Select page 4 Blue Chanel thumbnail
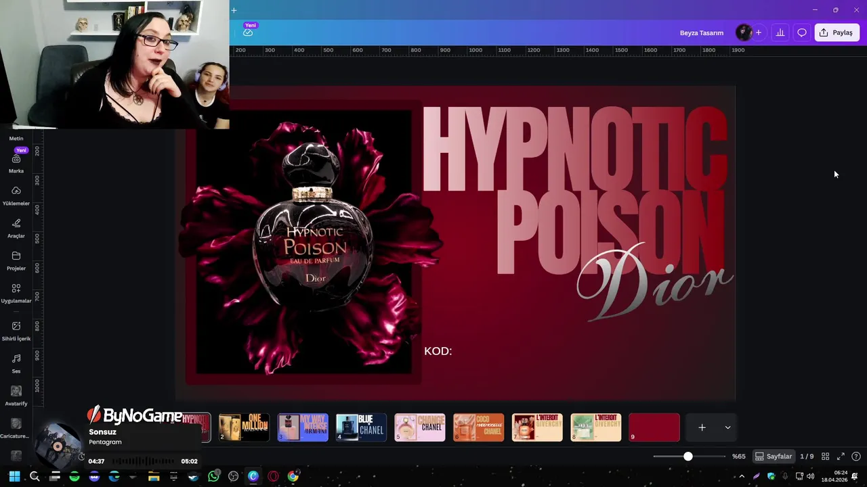Viewport: 867px width, 487px height. (x=361, y=427)
